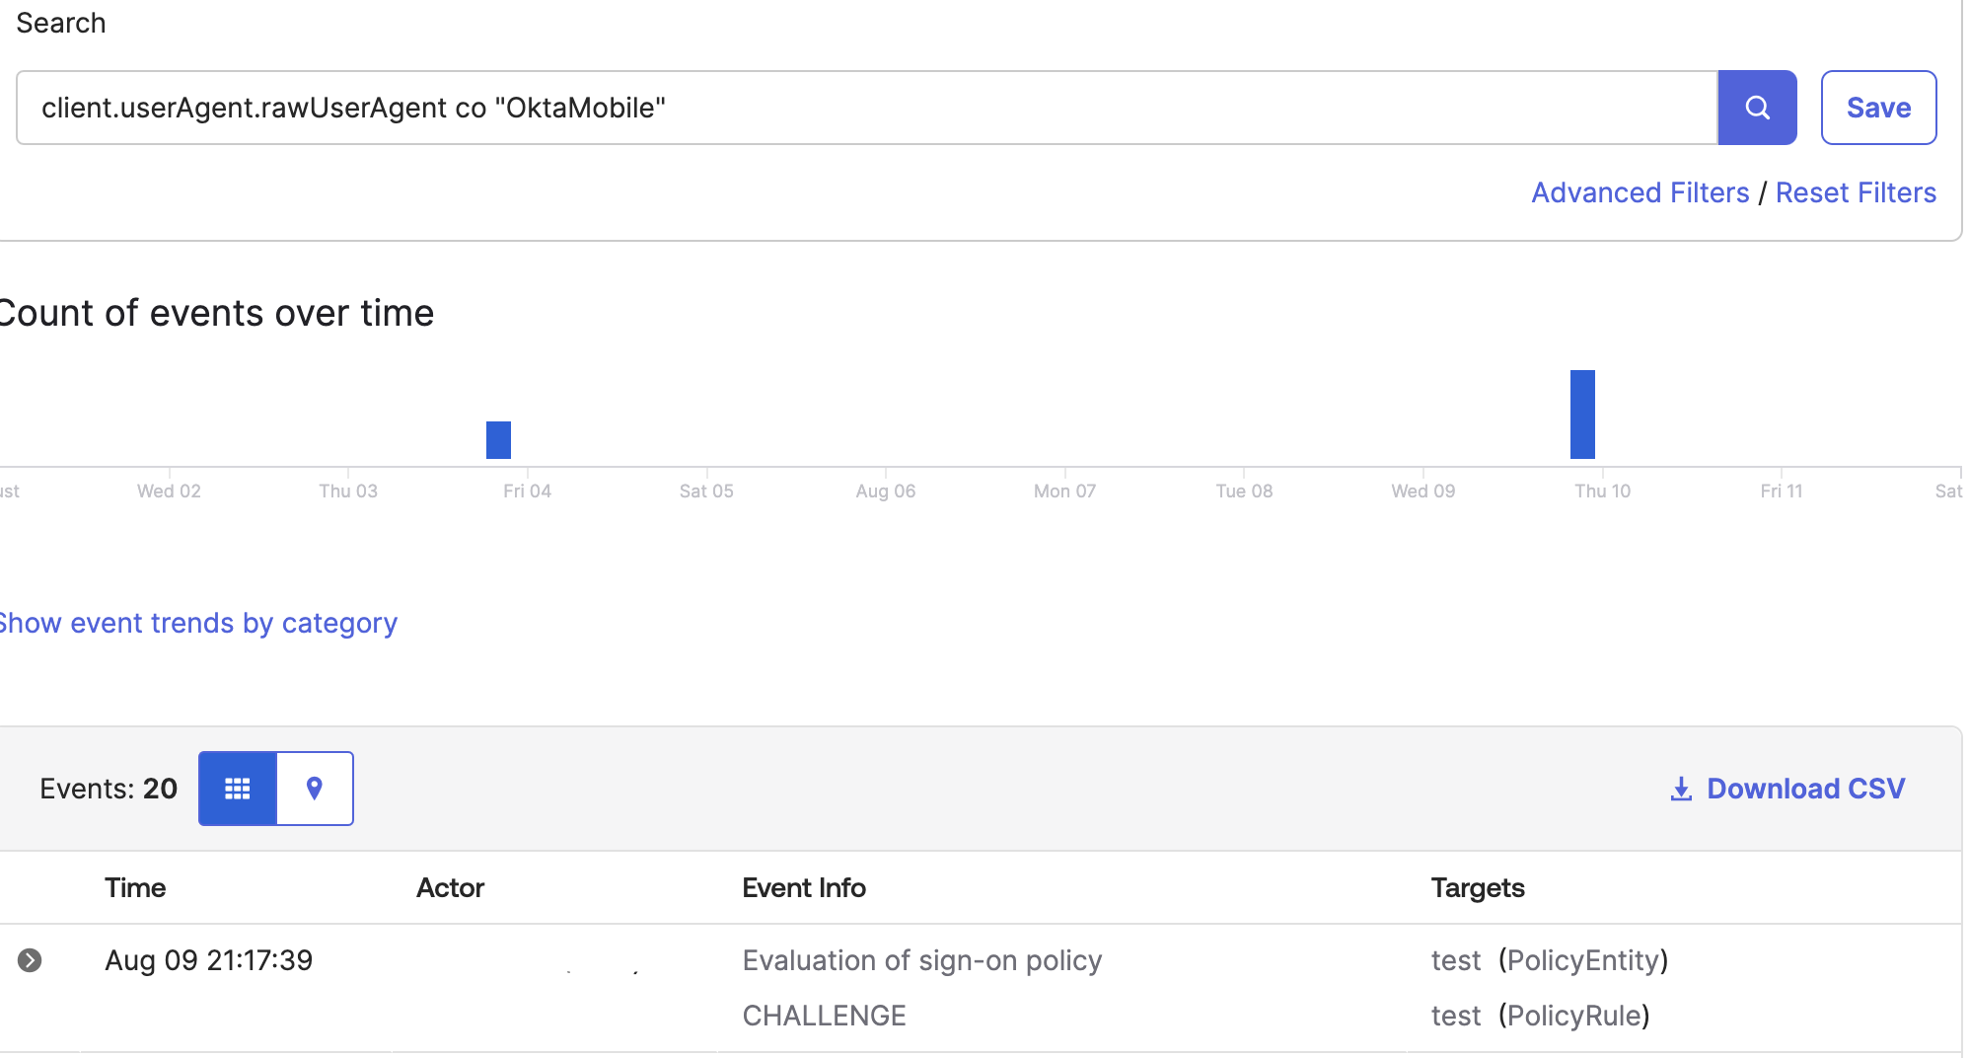The width and height of the screenshot is (1969, 1058).
Task: Switch event list back to table view
Action: [x=237, y=789]
